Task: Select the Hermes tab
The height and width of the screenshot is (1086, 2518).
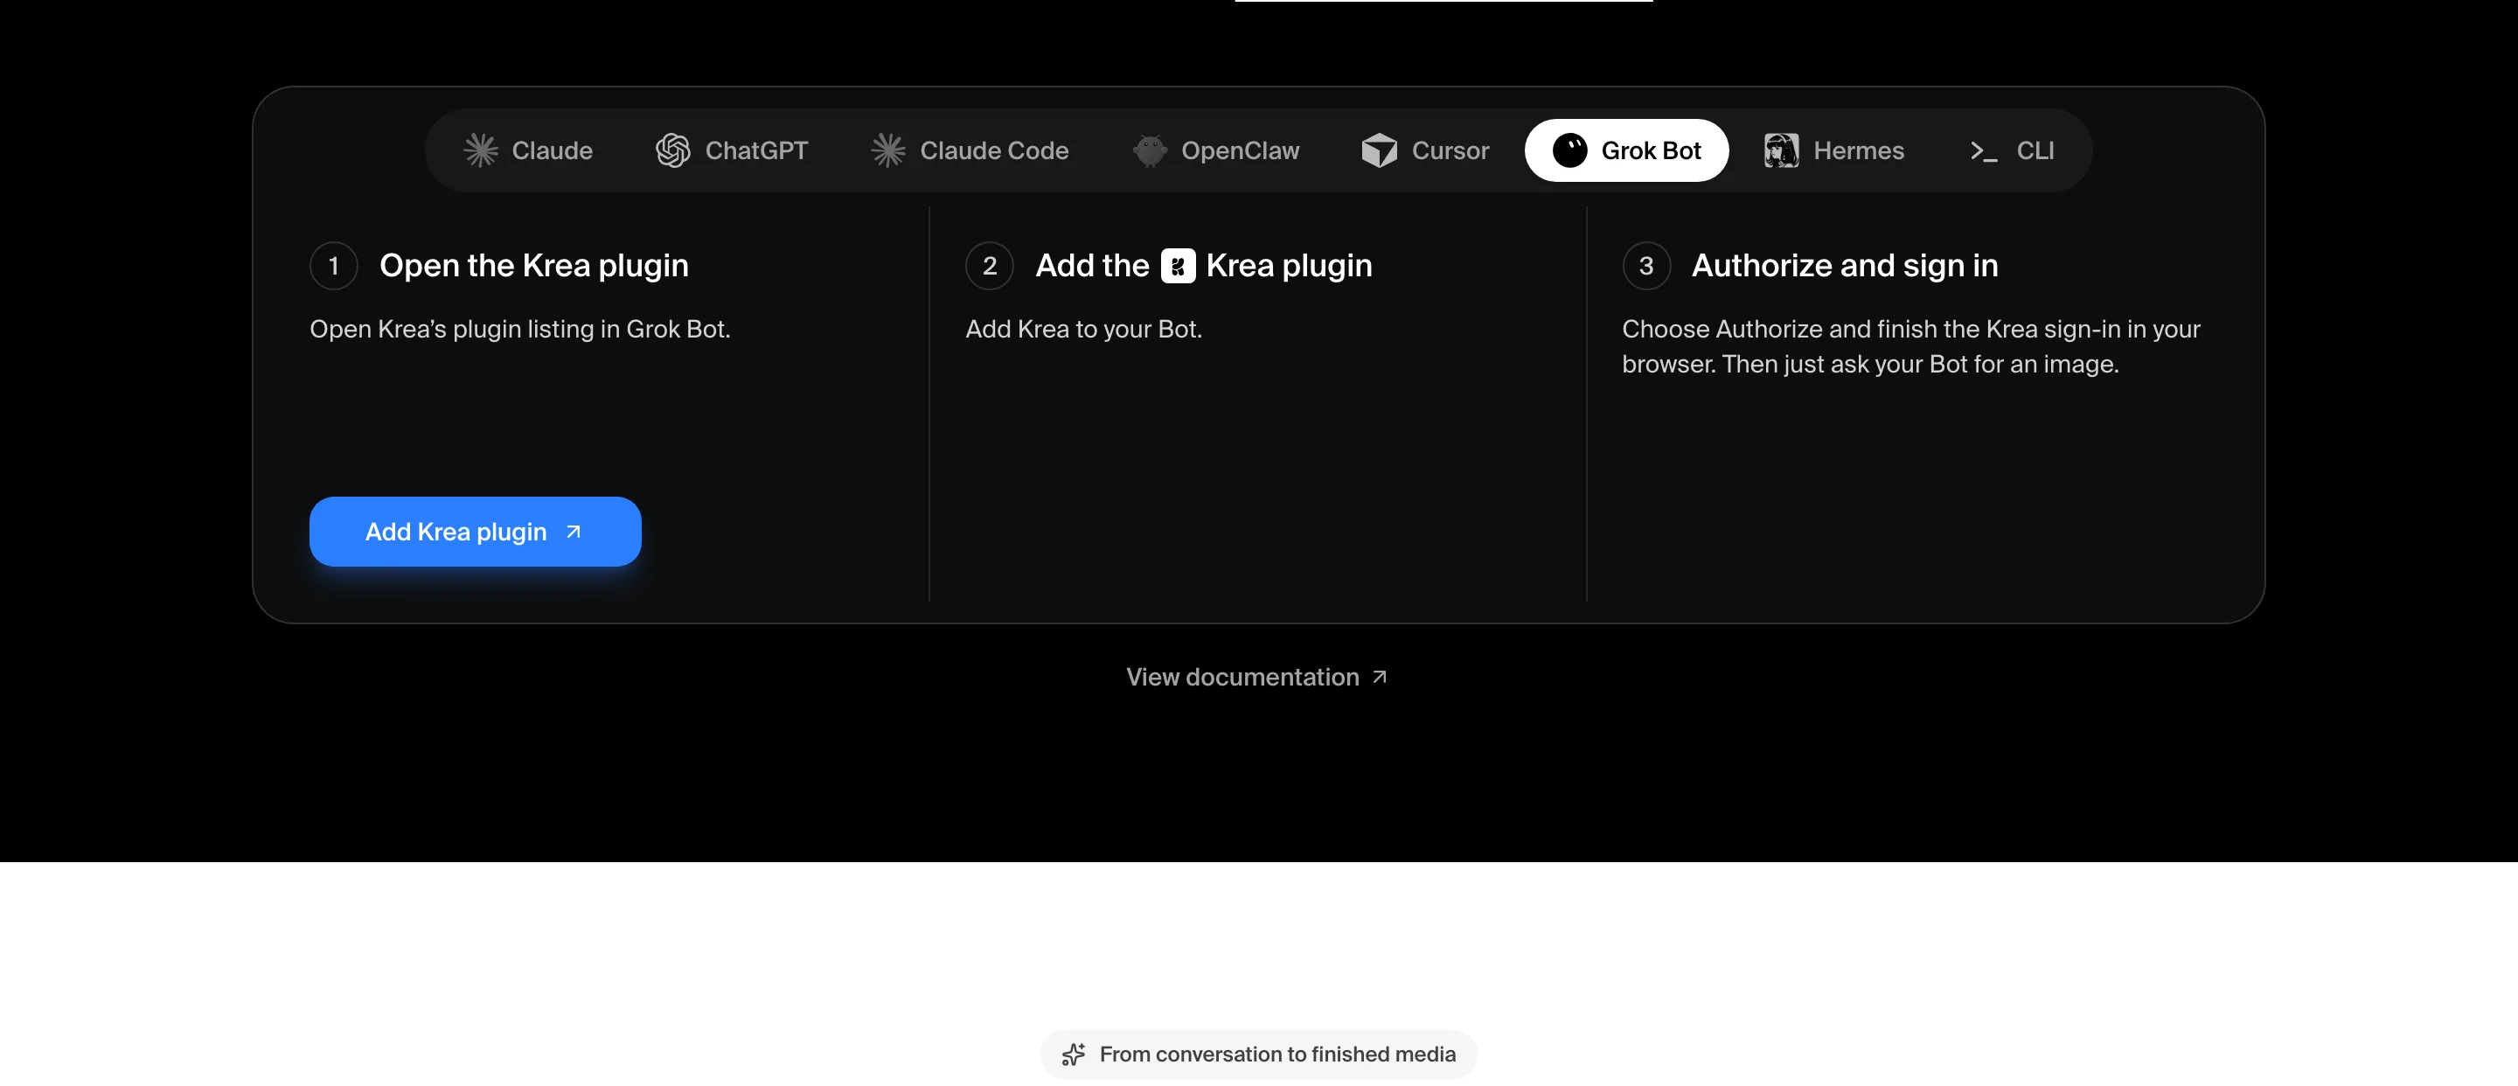Action: (x=1833, y=150)
